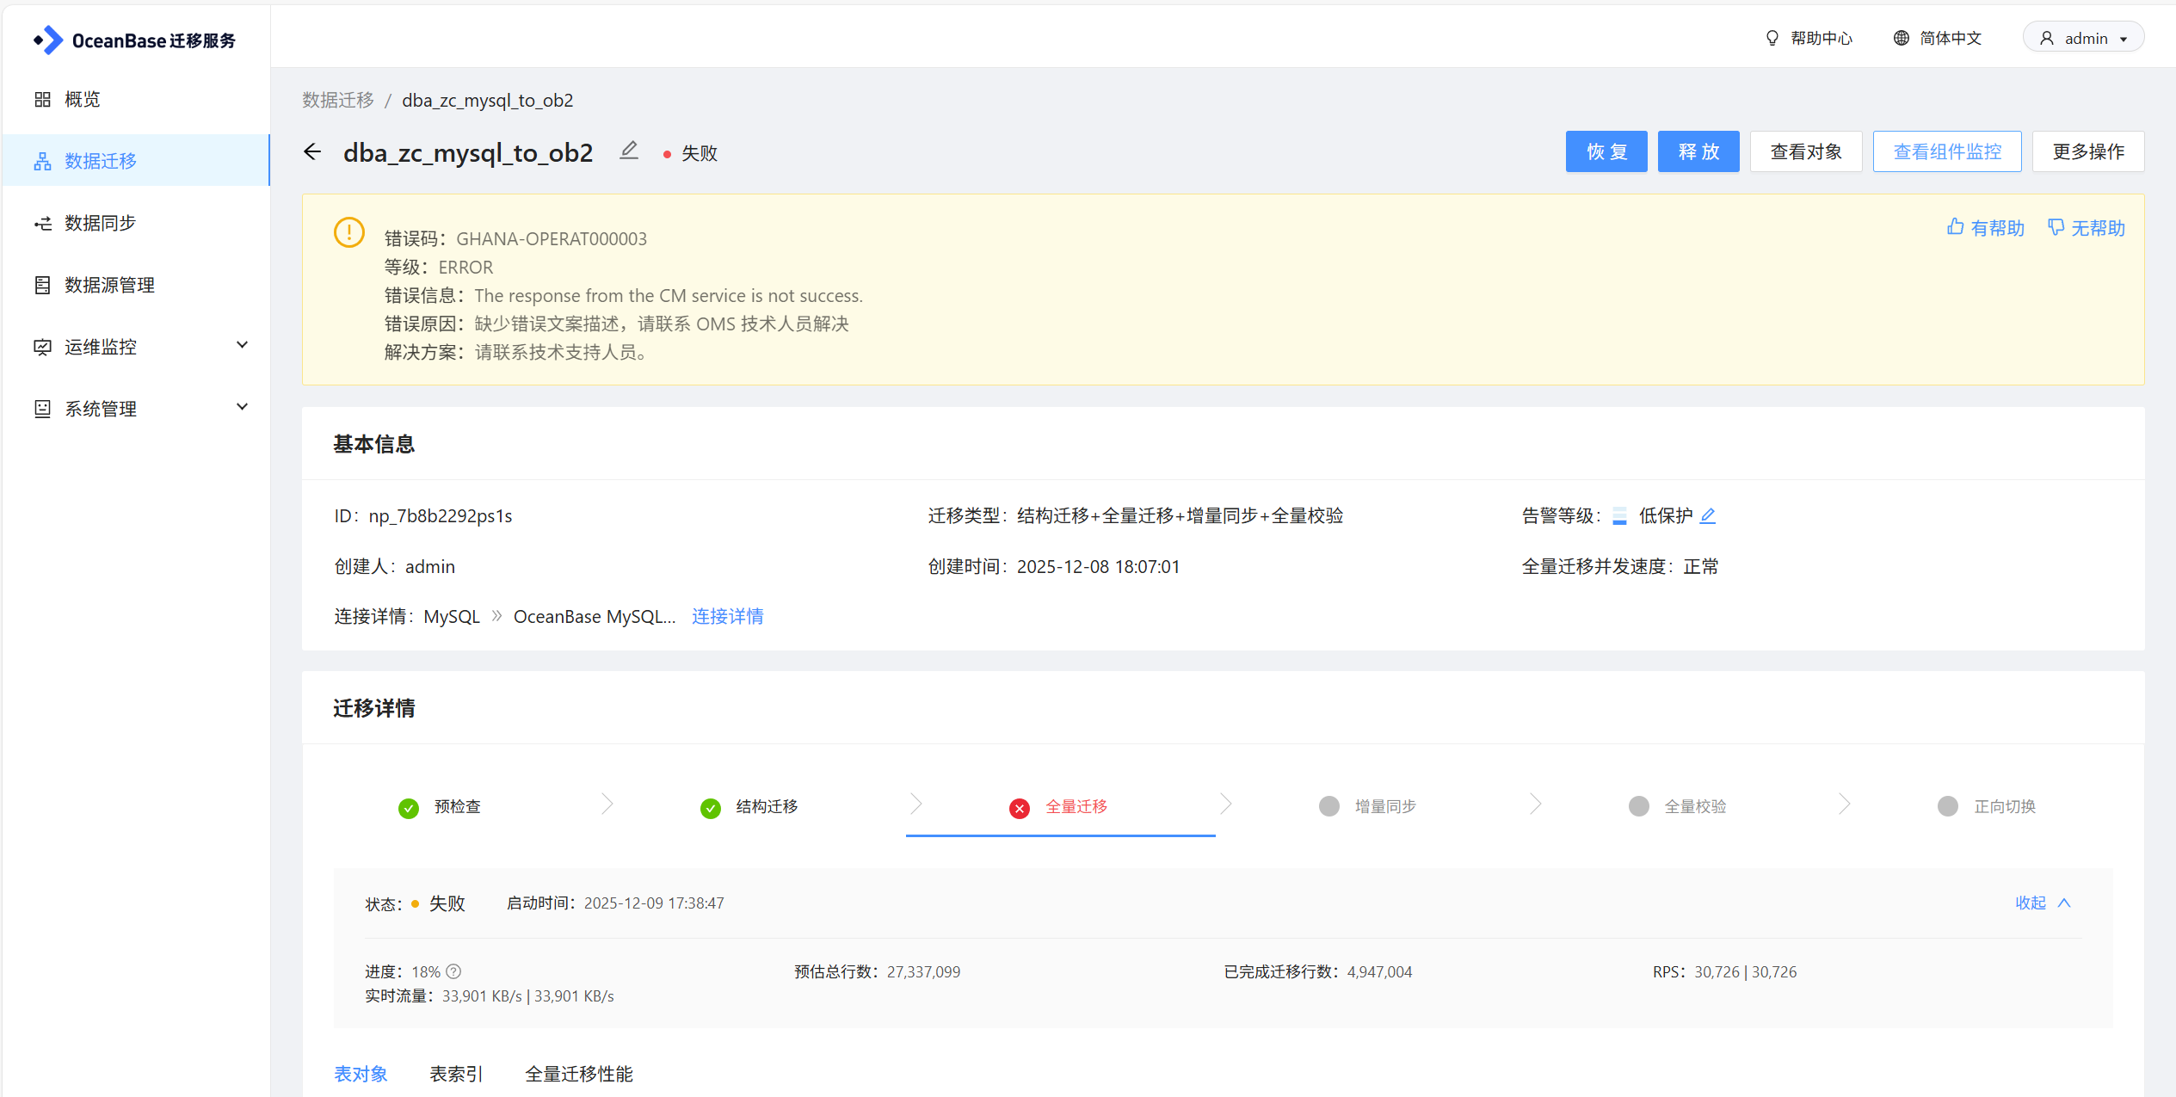Screen dimensions: 2176x1097
Task: Open 帮助中心 lightbulb help center
Action: tap(1809, 38)
